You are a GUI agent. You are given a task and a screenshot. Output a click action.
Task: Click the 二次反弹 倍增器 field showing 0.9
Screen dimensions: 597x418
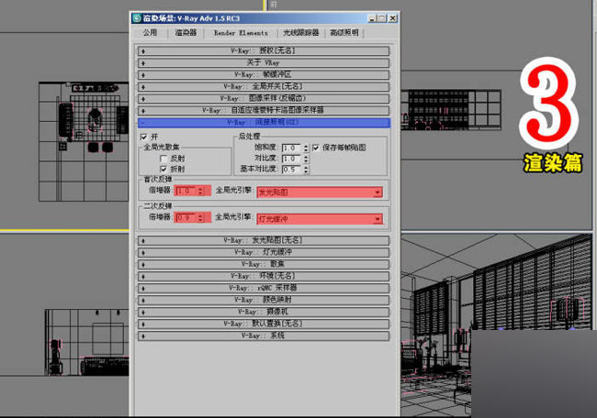click(x=186, y=218)
